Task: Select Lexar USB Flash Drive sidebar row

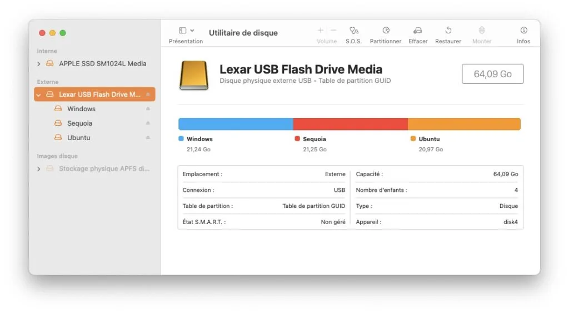Action: coord(94,95)
